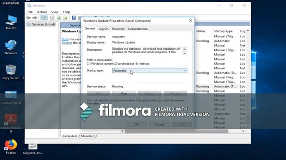Select the Extended view tab

click(x=70, y=136)
